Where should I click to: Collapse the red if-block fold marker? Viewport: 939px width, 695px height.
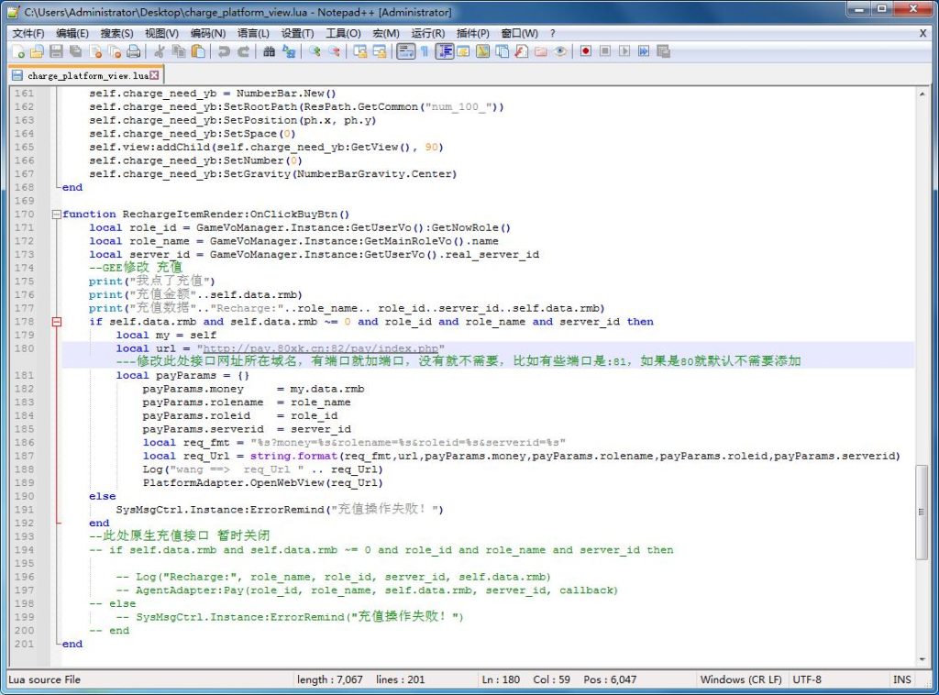(x=57, y=322)
